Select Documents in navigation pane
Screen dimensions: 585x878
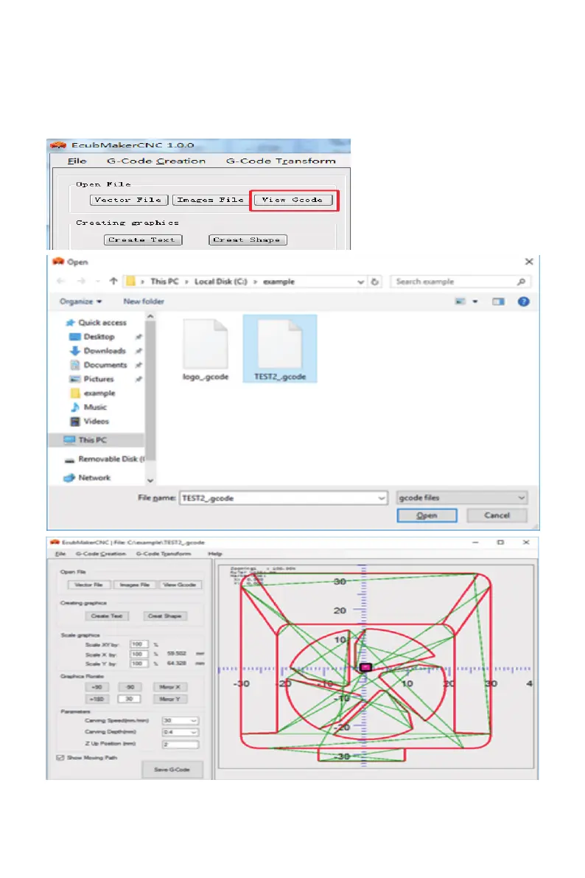click(99, 364)
